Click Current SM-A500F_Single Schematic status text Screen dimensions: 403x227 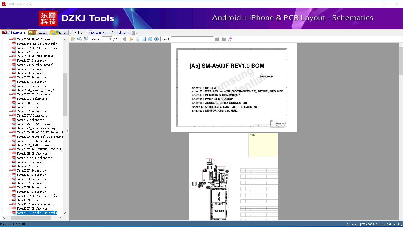[374, 224]
